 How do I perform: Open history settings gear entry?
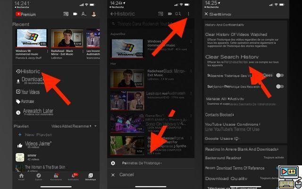pos(151,163)
